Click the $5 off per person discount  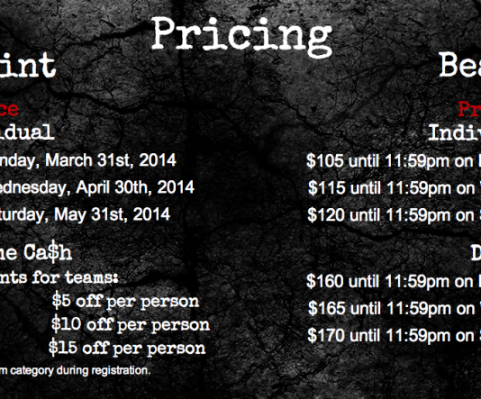125,301
